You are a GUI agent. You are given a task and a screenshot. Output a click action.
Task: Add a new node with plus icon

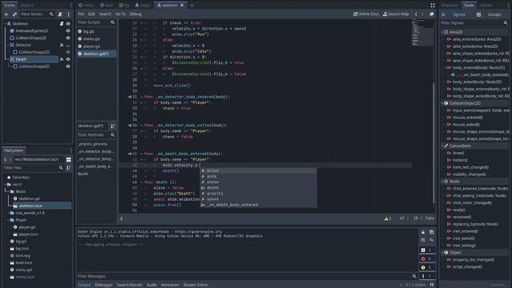pos(6,14)
